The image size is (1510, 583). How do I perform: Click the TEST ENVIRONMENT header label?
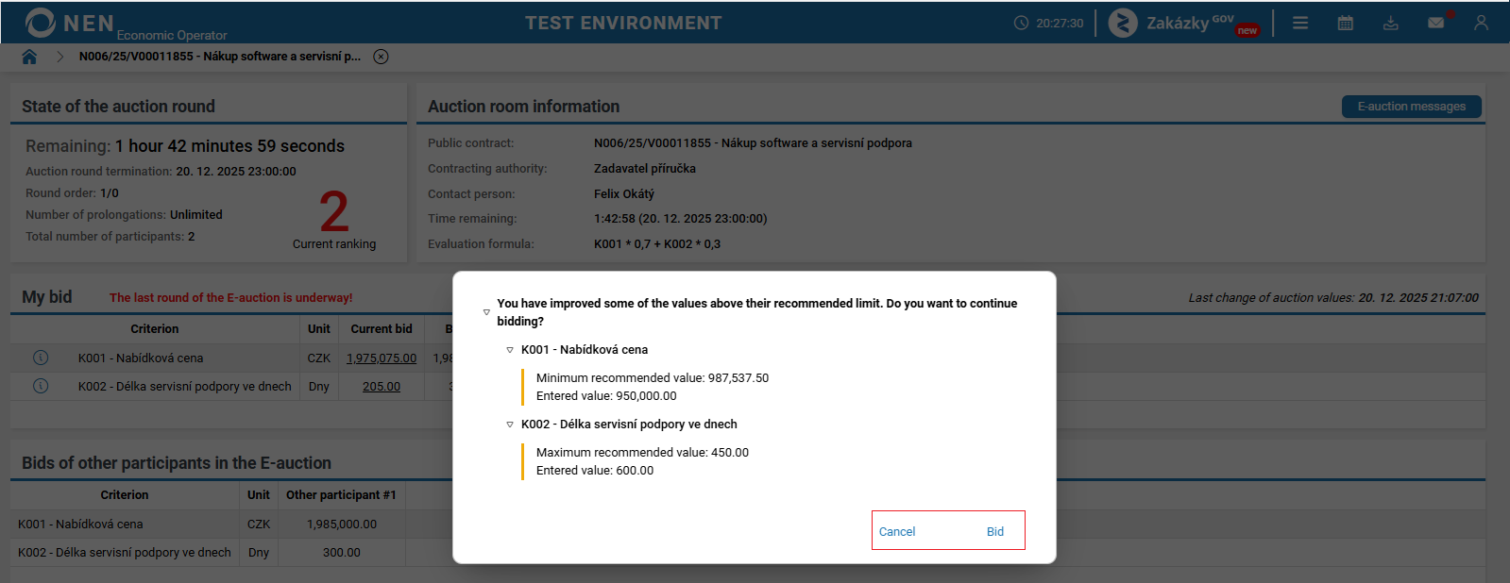(x=623, y=24)
